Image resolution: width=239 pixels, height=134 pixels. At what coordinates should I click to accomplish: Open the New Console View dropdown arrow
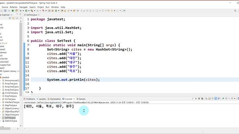235,99
